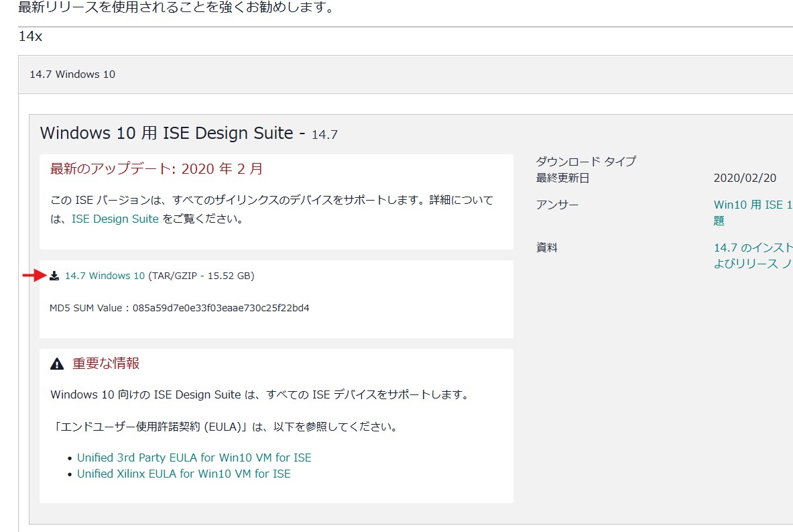
Task: Click the アンサー label
Action: pyautogui.click(x=557, y=205)
